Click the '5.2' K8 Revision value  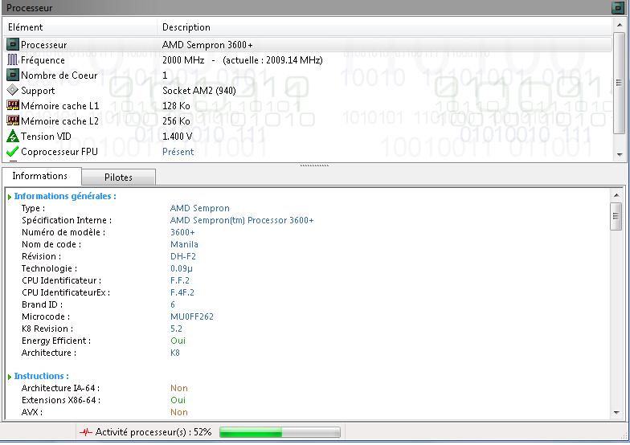(176, 329)
